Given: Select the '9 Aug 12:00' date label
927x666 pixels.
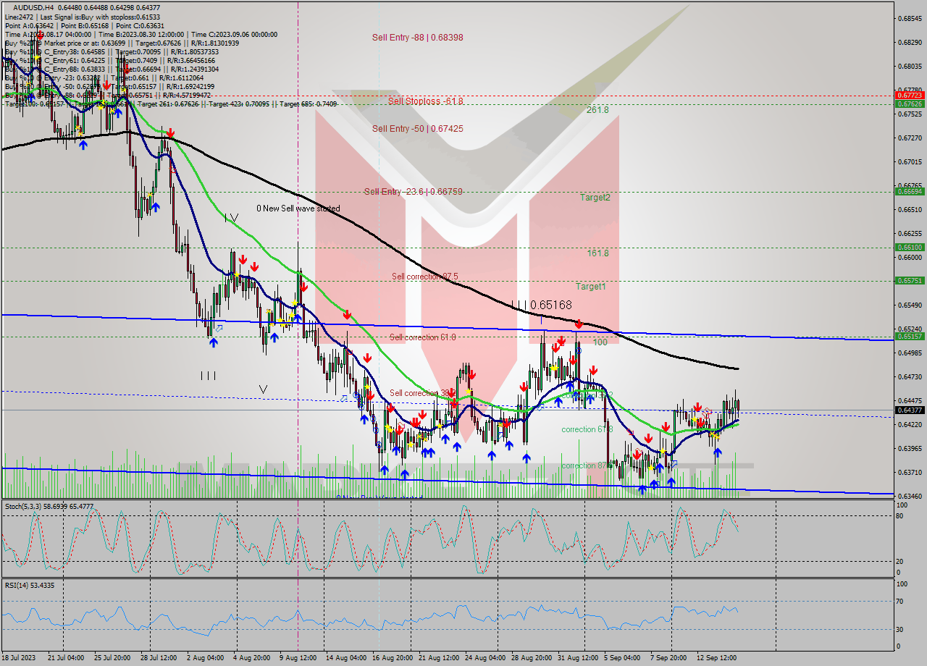Looking at the screenshot, I should 298,658.
